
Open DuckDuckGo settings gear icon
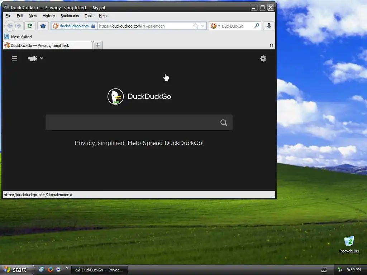(x=263, y=58)
